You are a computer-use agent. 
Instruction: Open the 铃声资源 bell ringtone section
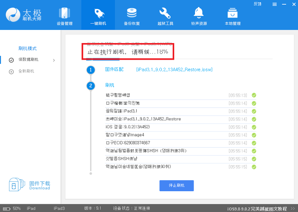(x=199, y=16)
